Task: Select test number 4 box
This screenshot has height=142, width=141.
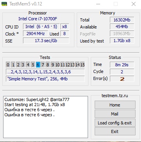Action: [x=28, y=65]
